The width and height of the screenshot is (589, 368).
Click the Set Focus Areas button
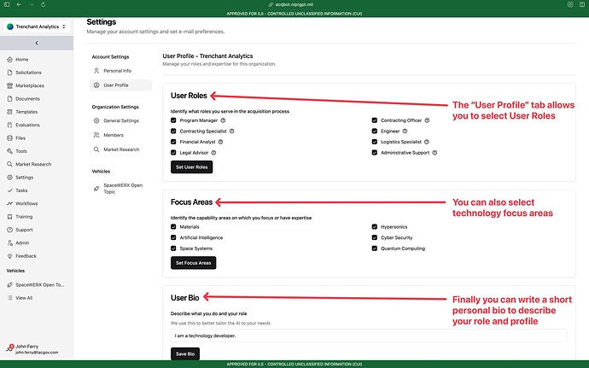pos(194,263)
